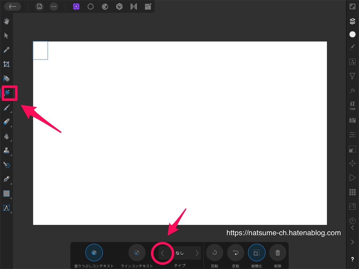Switch to the Develop persona
This screenshot has width=359, height=269.
pyautogui.click(x=119, y=7)
